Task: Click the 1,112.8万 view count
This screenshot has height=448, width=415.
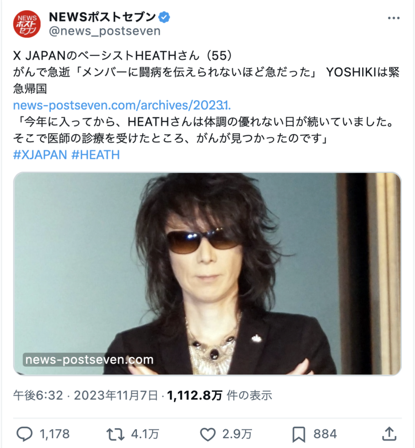Action: point(195,396)
